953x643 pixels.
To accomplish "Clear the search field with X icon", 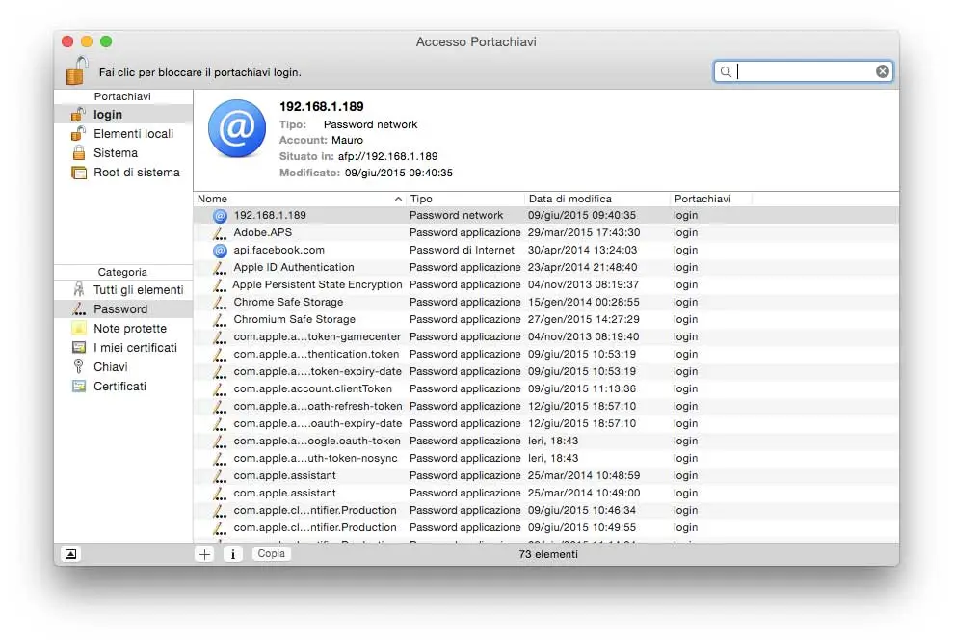I will pos(882,71).
